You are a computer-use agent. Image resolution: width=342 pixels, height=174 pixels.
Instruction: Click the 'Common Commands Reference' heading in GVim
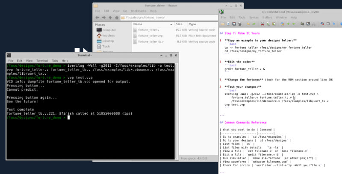click(x=243, y=122)
